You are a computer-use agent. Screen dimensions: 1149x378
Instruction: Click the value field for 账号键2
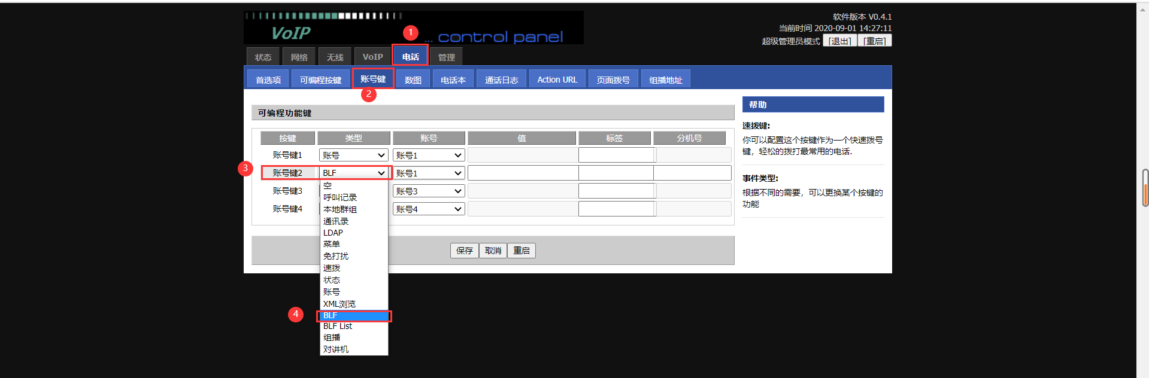coord(523,173)
